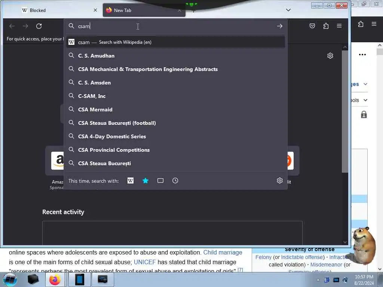Pick the C. S. Amudhan suggestion
Viewport: 383px width, 287px height.
pyautogui.click(x=175, y=56)
